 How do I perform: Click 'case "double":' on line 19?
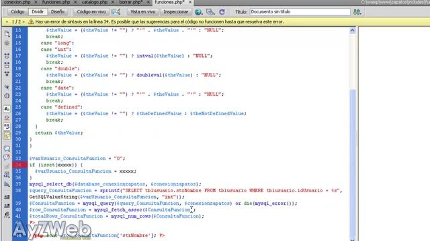(x=60, y=68)
